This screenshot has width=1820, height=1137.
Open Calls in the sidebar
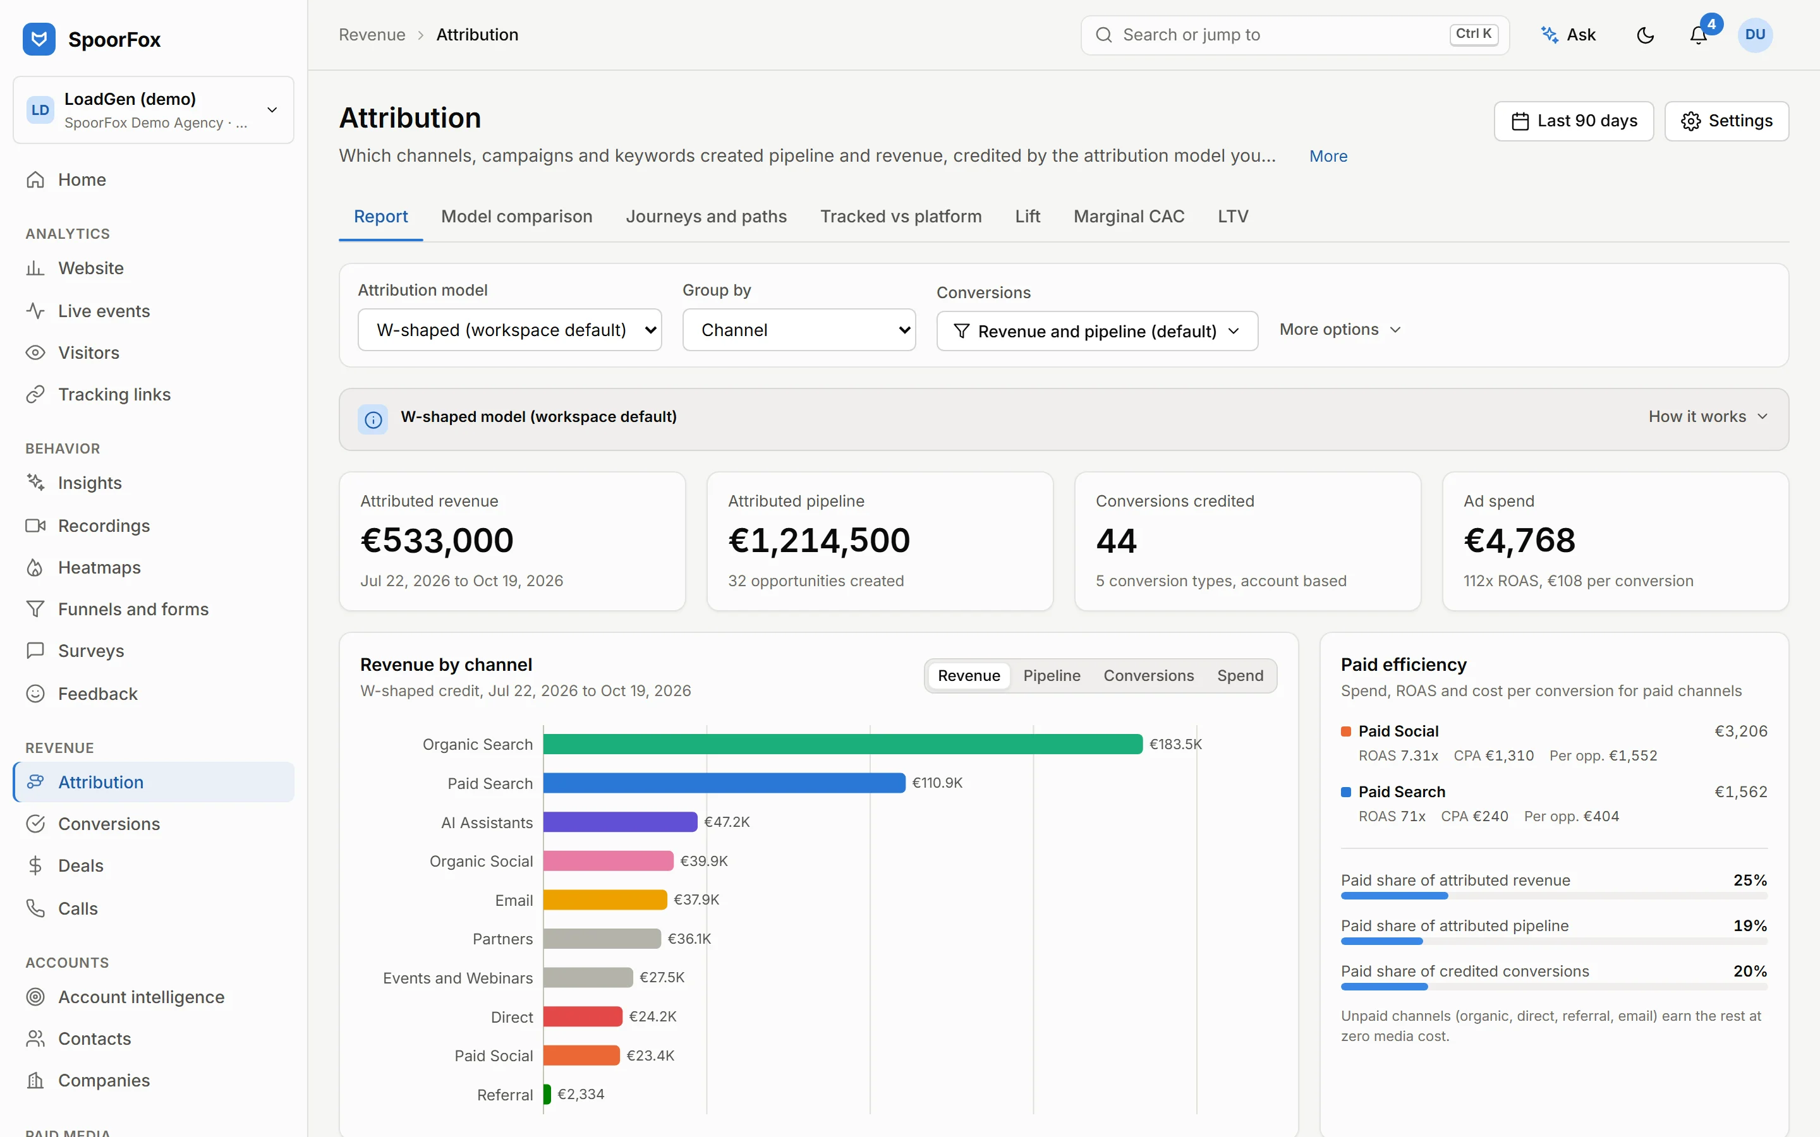[154, 908]
